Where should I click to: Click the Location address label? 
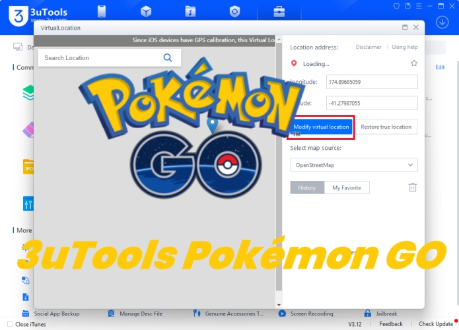click(314, 47)
